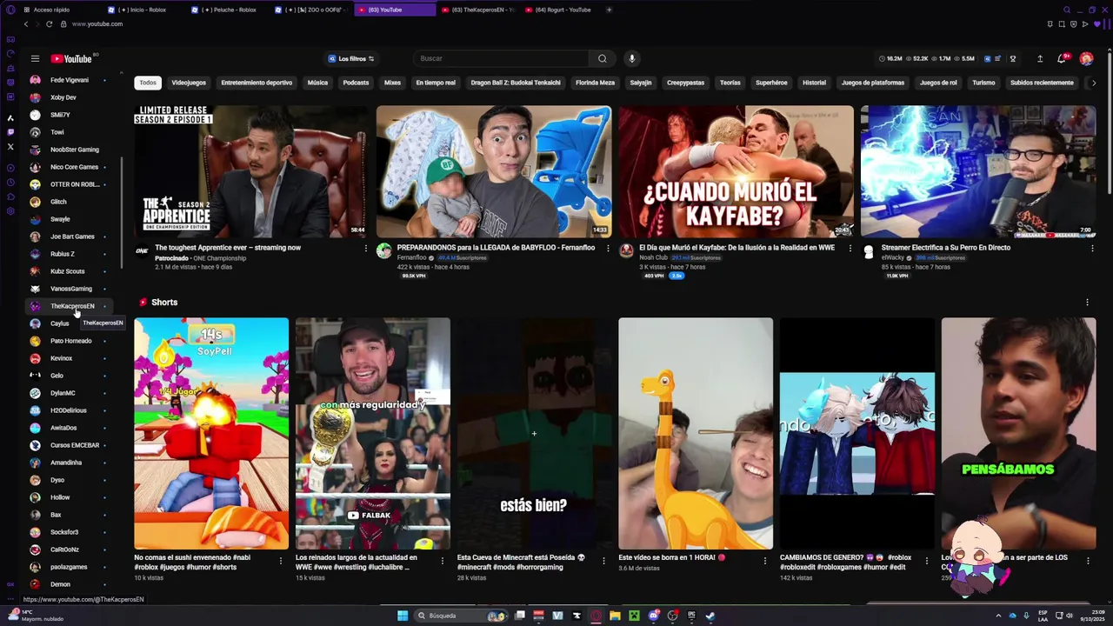Screen dimensions: 1113x626
Task: Open VanossGaming subscription channel
Action: 70,289
